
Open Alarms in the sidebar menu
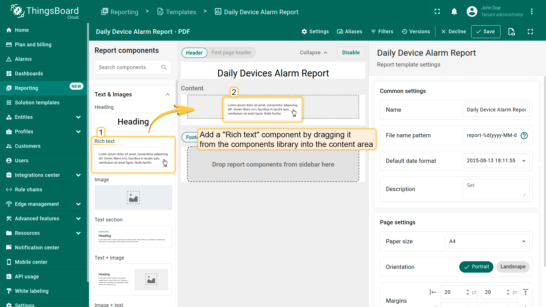coord(23,59)
